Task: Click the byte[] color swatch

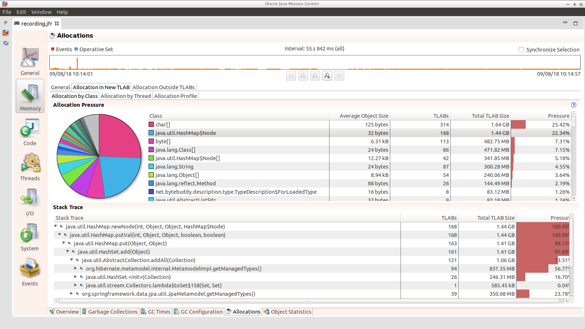Action: [151, 141]
